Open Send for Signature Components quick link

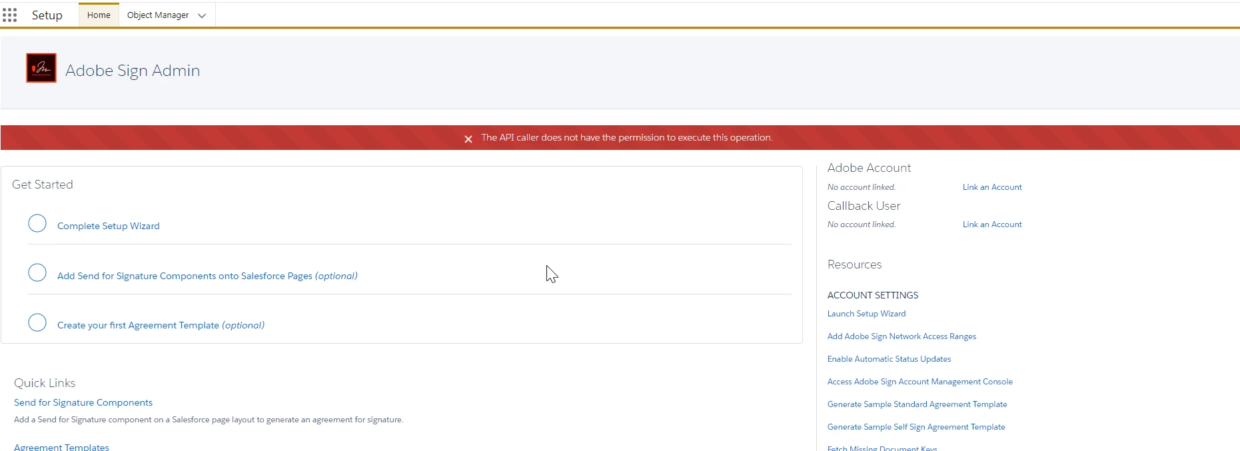point(83,402)
